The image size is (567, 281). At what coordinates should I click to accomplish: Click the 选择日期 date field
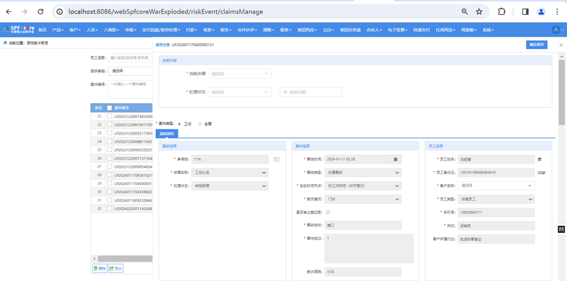[311, 92]
